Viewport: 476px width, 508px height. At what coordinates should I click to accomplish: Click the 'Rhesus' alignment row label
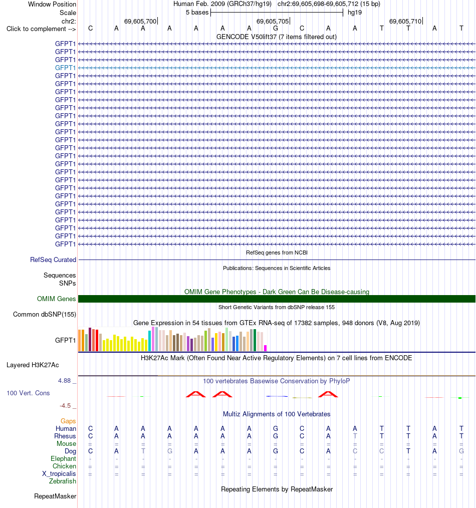[65, 436]
